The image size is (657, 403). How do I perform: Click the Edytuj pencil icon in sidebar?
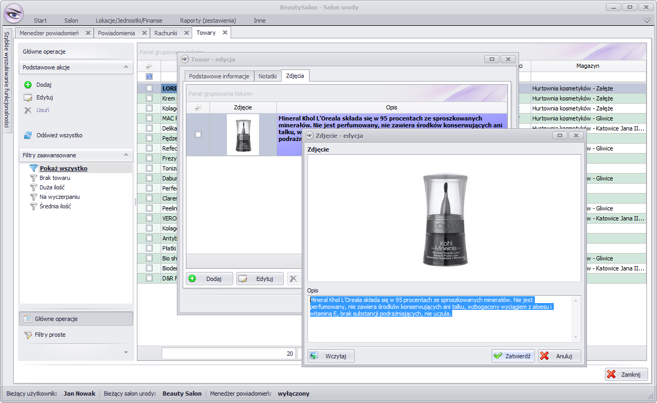[x=28, y=97]
